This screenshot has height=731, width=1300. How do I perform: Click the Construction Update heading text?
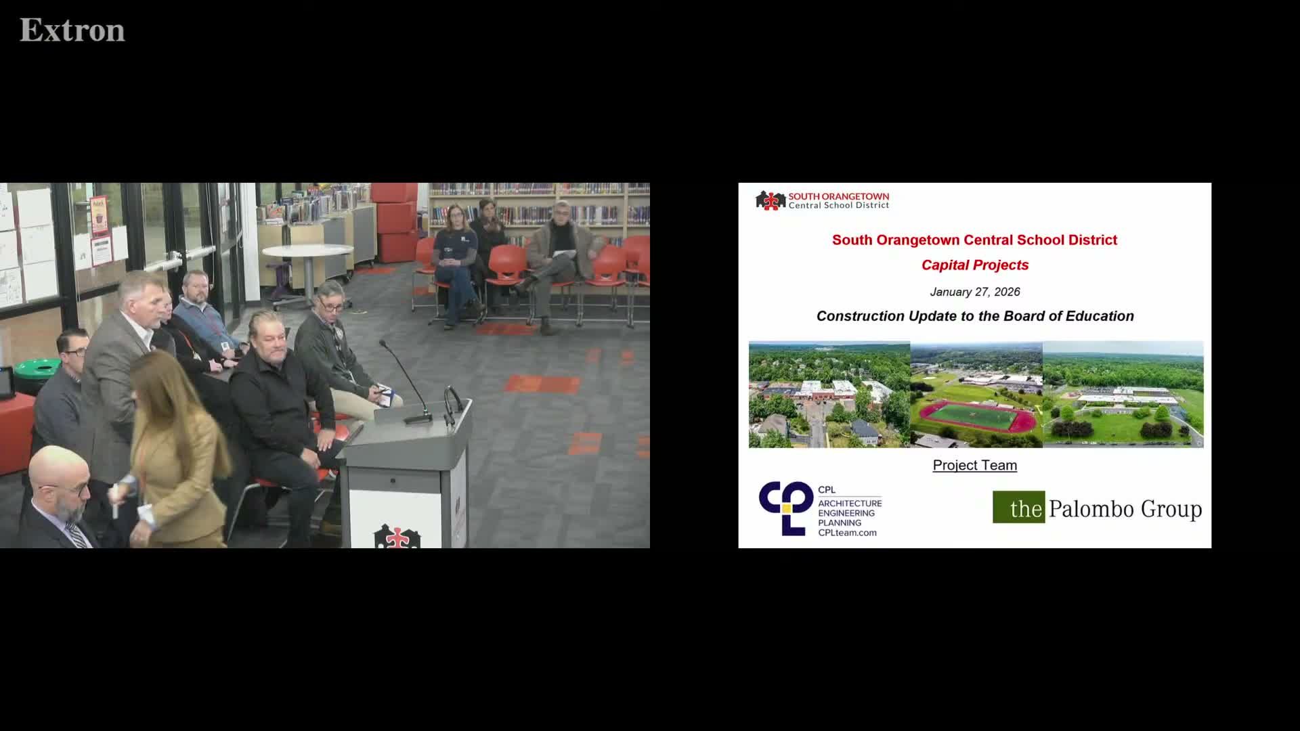974,316
